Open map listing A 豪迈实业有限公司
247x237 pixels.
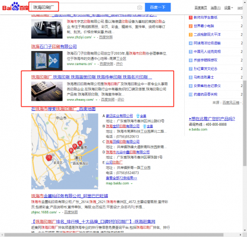(x=119, y=116)
